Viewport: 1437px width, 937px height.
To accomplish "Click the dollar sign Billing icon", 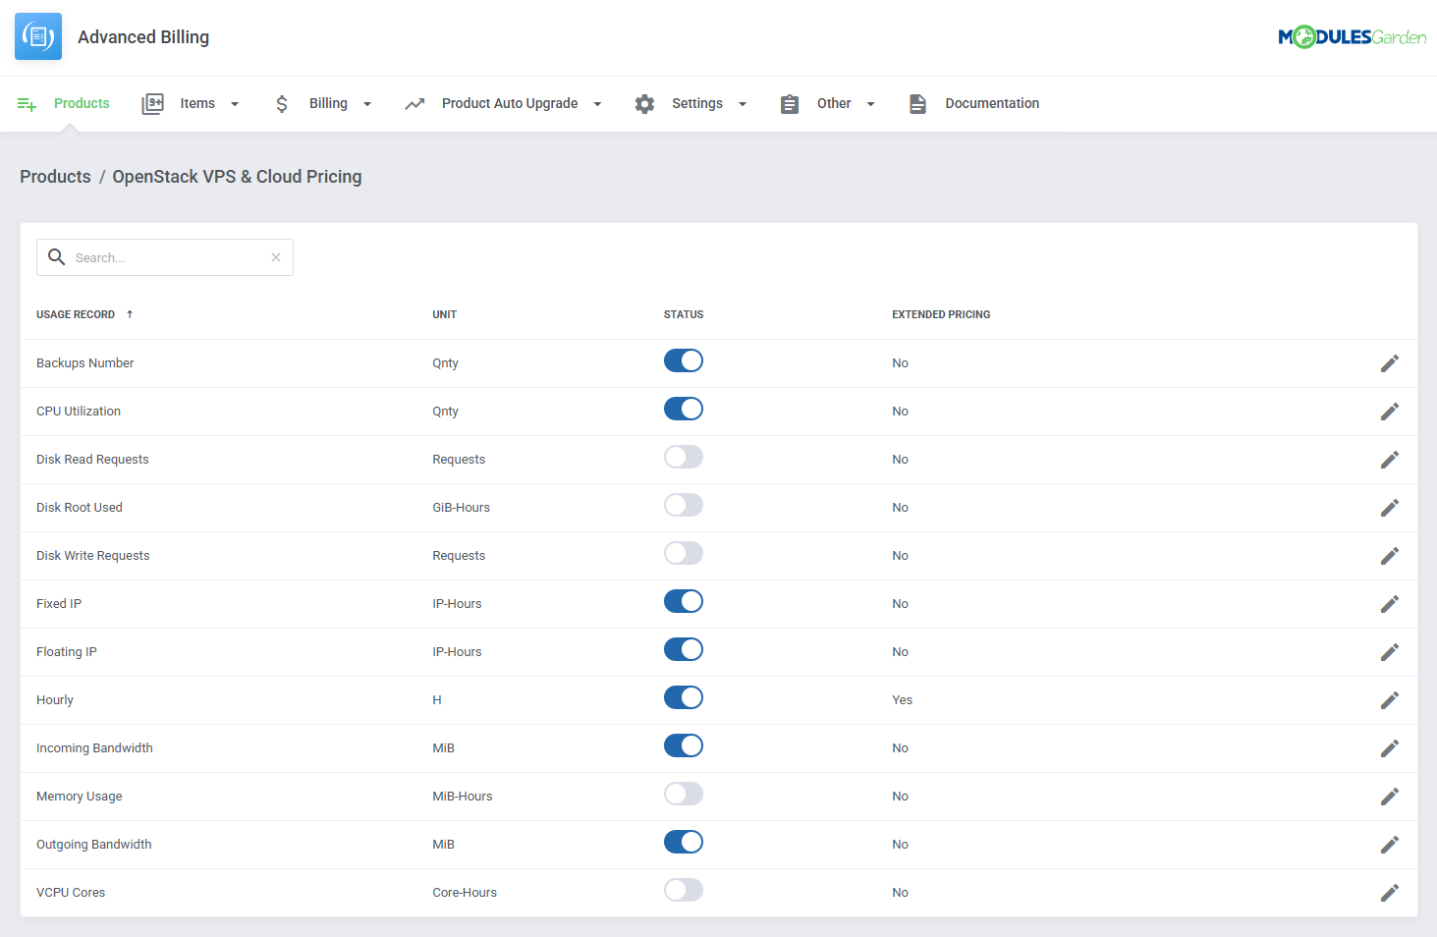I will point(282,103).
